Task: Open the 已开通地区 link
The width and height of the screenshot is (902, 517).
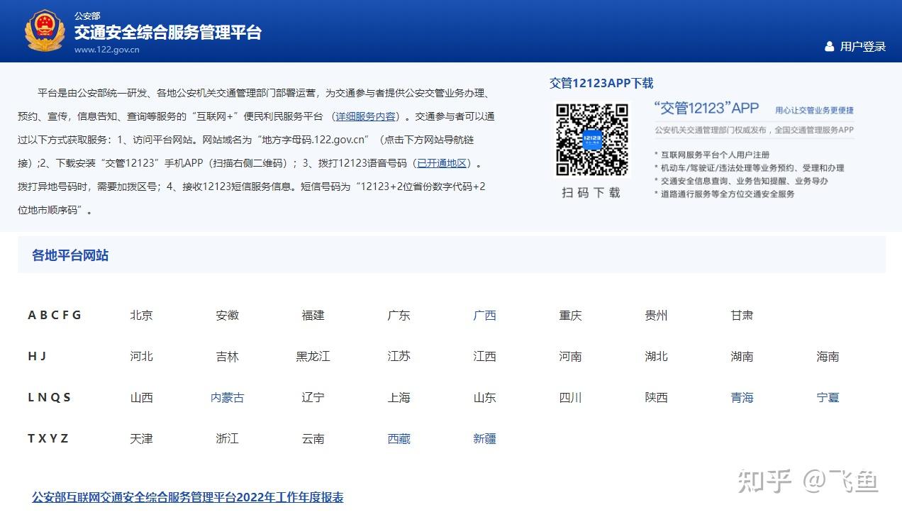Action: pyautogui.click(x=442, y=164)
